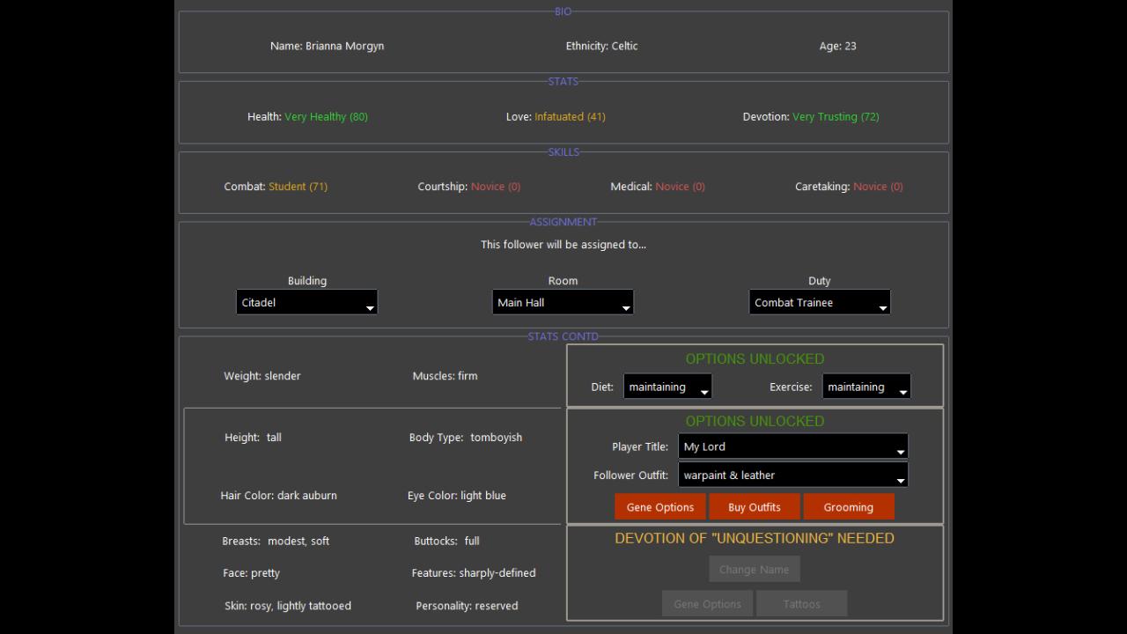
Task: Click the Features: sharply-defined text
Action: tap(474, 573)
